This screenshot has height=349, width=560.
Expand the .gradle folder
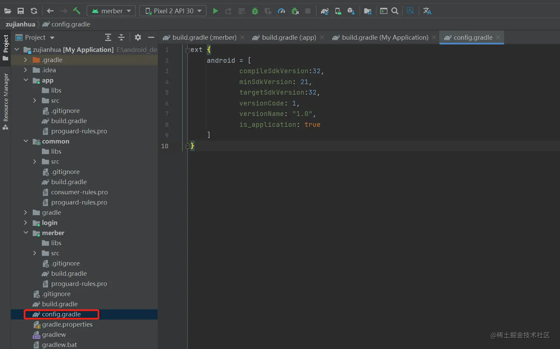pyautogui.click(x=26, y=60)
